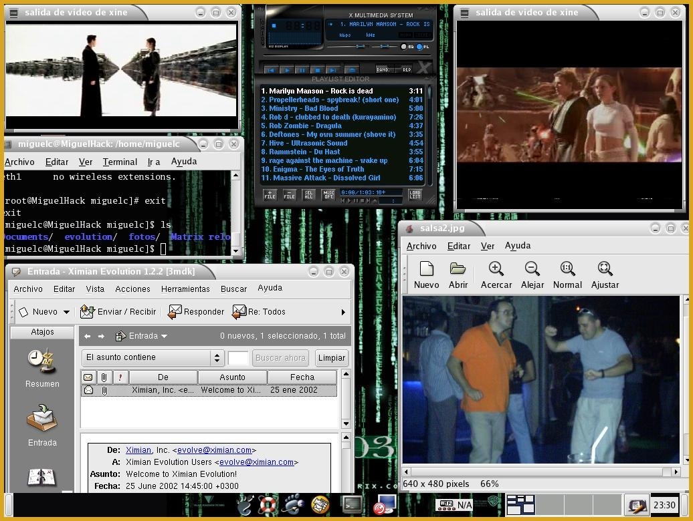Select track 8 Rammstein - Du Hast
This screenshot has width=693, height=521.
tap(342, 152)
